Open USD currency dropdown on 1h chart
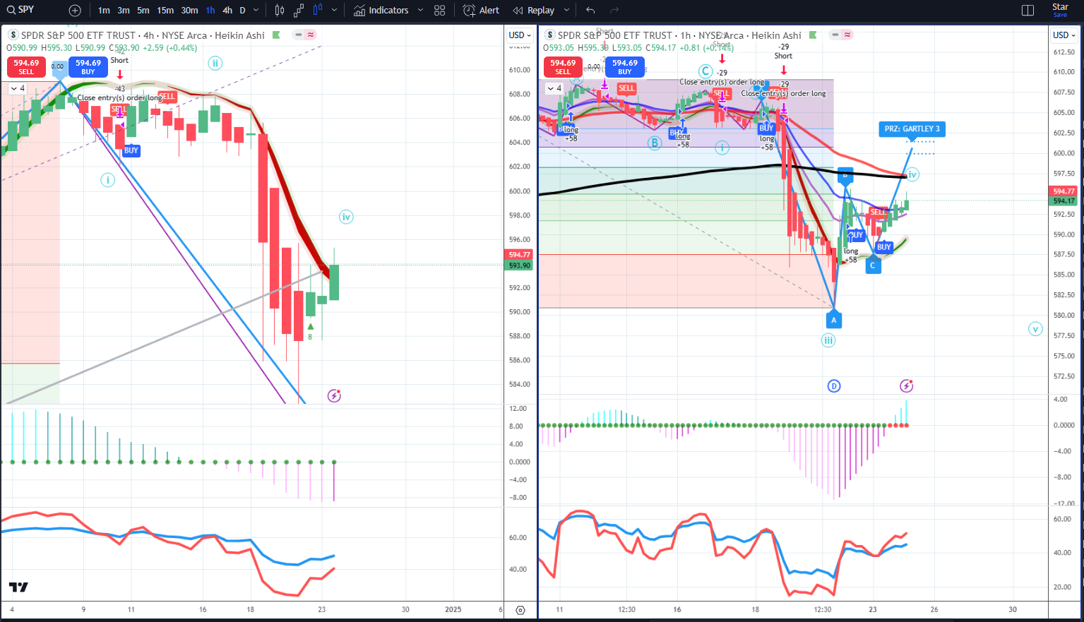Image resolution: width=1084 pixels, height=622 pixels. pyautogui.click(x=1064, y=35)
